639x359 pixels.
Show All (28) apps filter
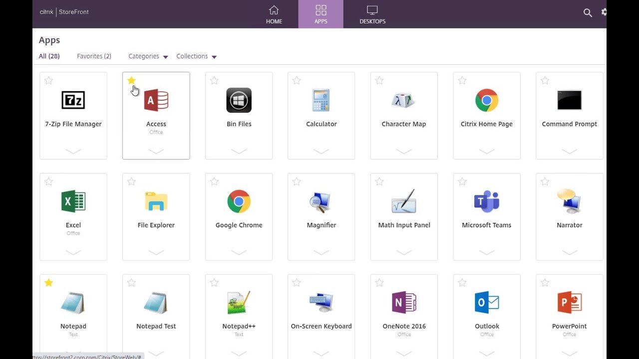pos(49,56)
